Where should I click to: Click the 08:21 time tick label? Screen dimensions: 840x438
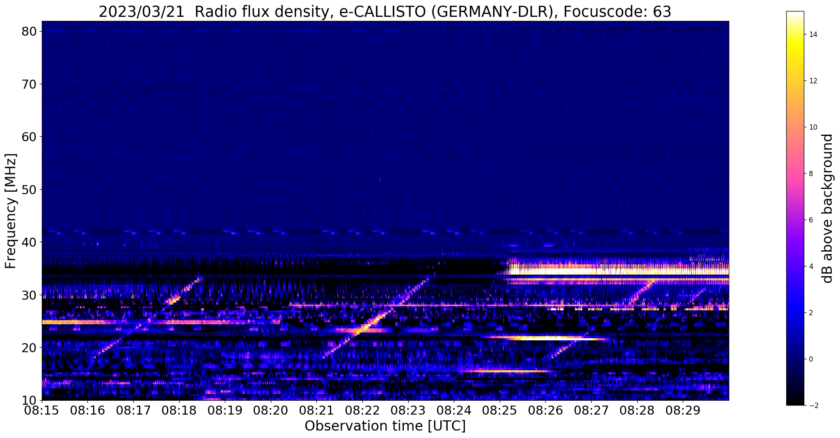point(317,410)
